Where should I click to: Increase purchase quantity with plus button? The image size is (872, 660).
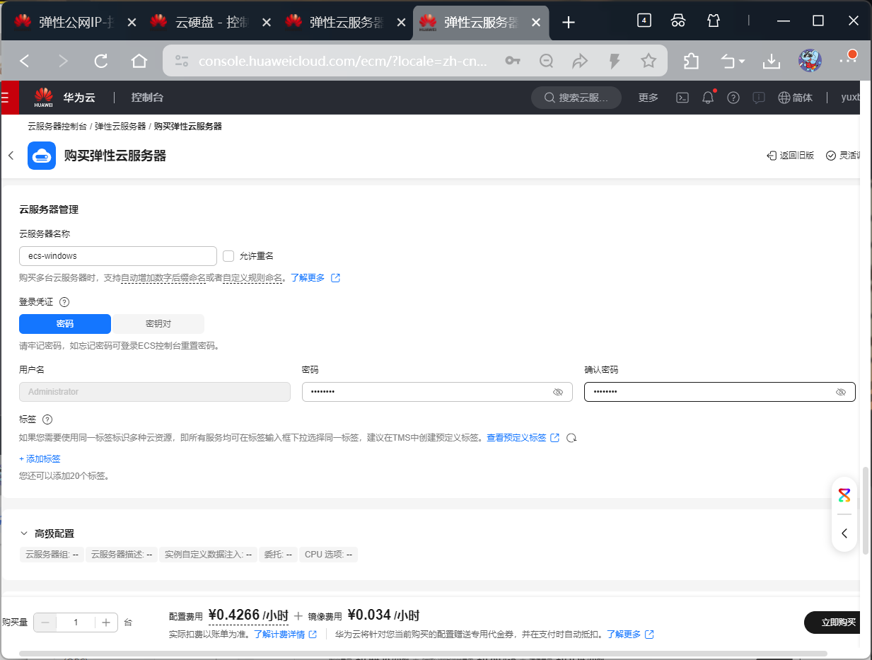pyautogui.click(x=106, y=623)
